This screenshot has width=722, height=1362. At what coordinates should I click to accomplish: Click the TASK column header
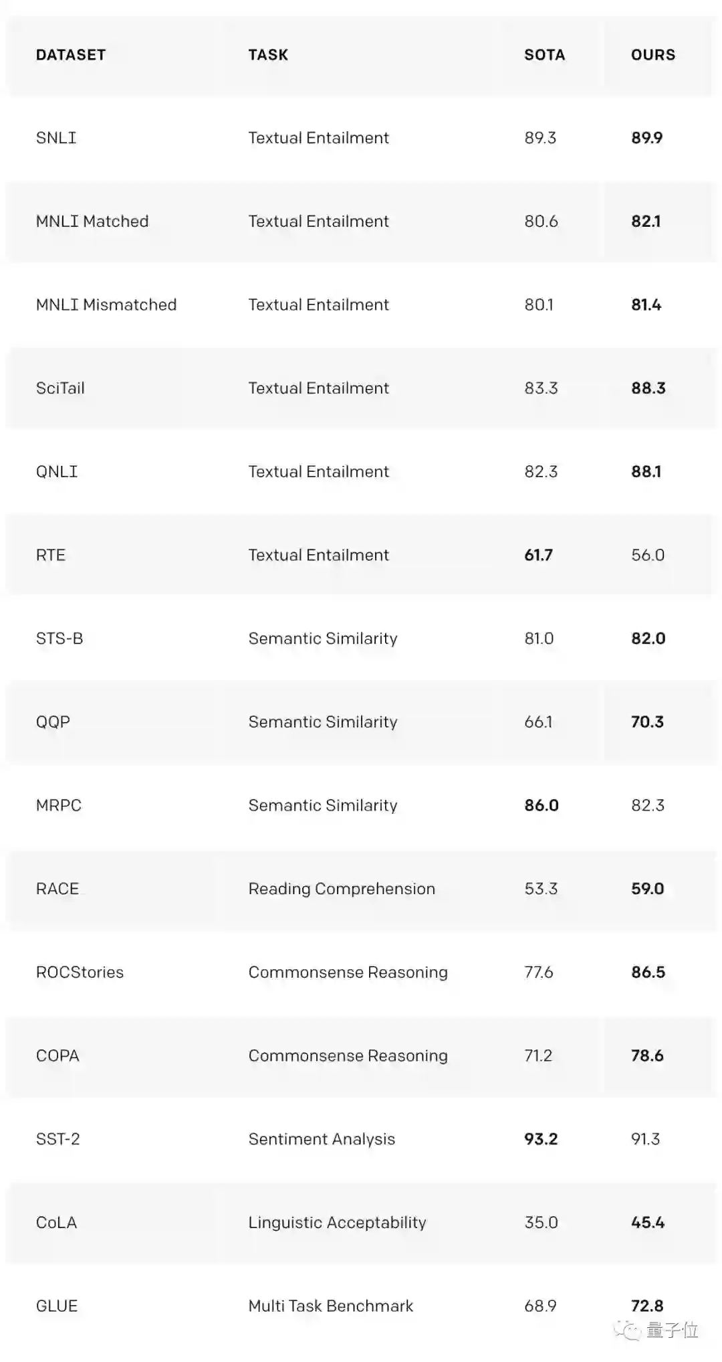(268, 55)
